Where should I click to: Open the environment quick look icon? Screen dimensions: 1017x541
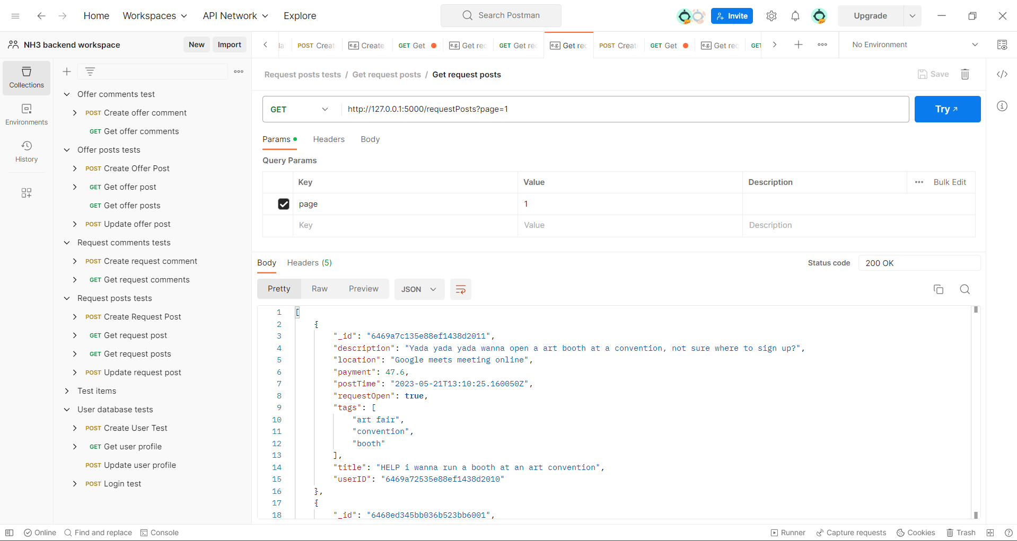(x=1002, y=45)
